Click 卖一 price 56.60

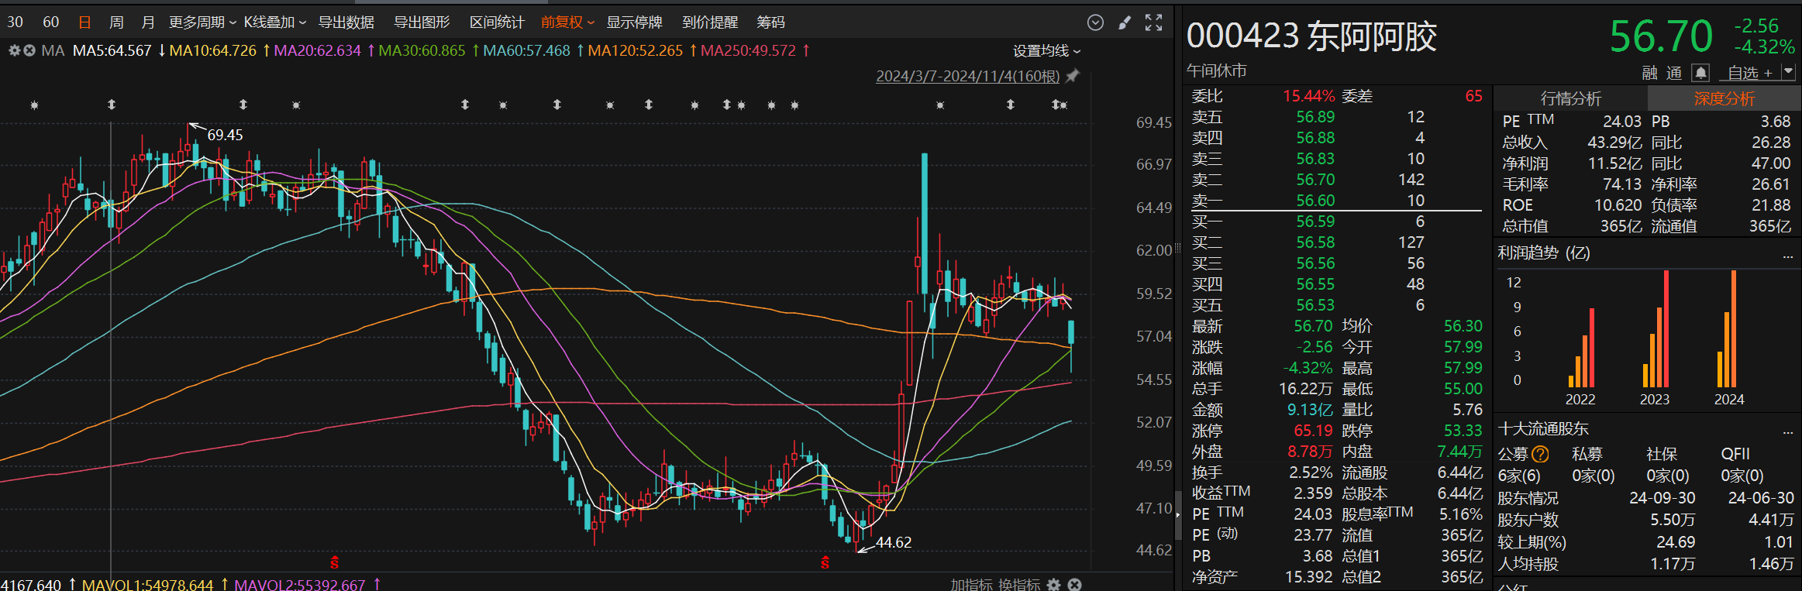click(1315, 201)
